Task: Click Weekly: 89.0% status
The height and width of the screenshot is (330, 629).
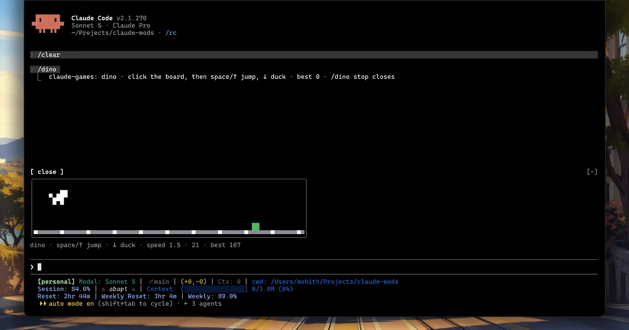Action: coord(212,296)
